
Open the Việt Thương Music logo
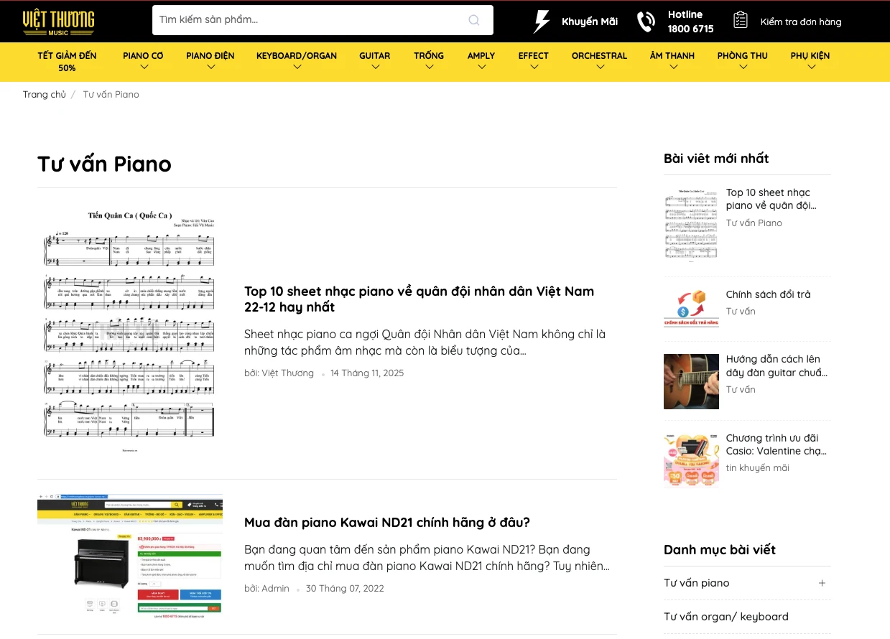tap(58, 21)
